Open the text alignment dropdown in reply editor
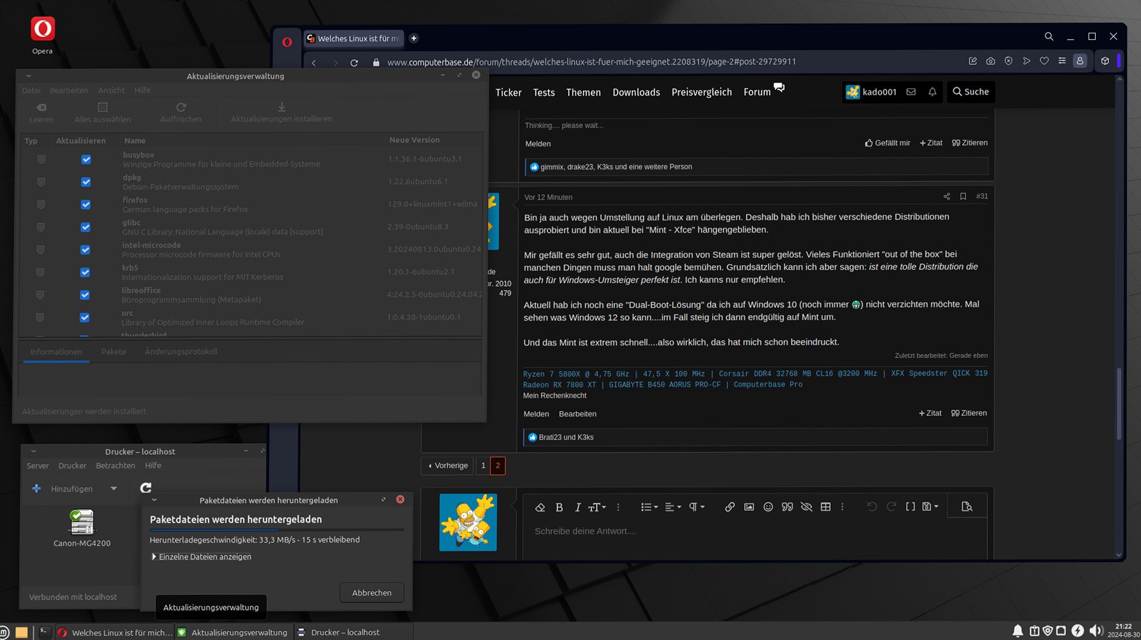The image size is (1141, 640). click(x=673, y=507)
